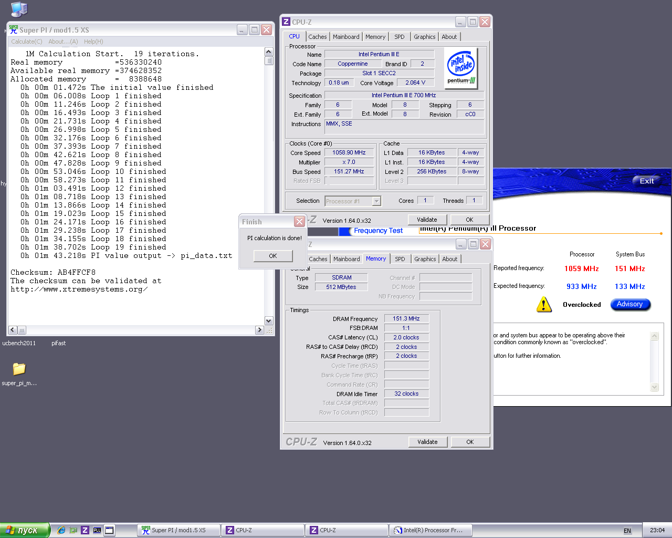Click the Core Speed 1058.90 MHz field
Screen dimensions: 672x538
tap(349, 152)
